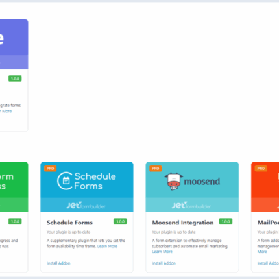Click the Schedule Forms banner image
This screenshot has width=279, height=279.
(x=87, y=187)
